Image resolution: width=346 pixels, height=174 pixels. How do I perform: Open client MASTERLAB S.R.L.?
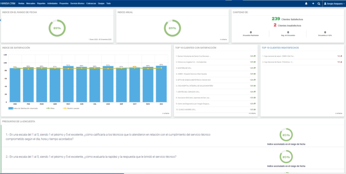coord(184,68)
